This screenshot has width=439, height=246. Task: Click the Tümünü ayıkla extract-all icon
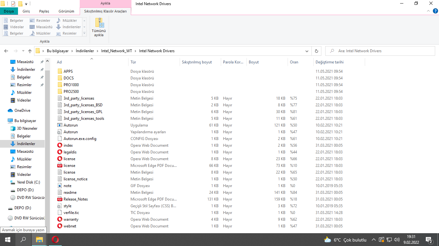(99, 22)
